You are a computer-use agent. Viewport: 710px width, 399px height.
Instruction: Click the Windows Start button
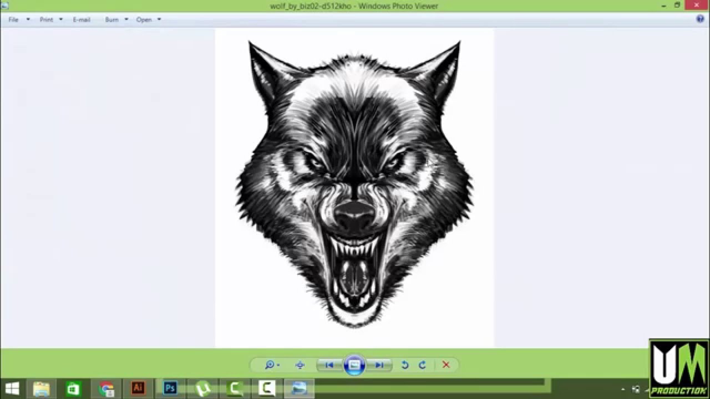click(x=12, y=388)
